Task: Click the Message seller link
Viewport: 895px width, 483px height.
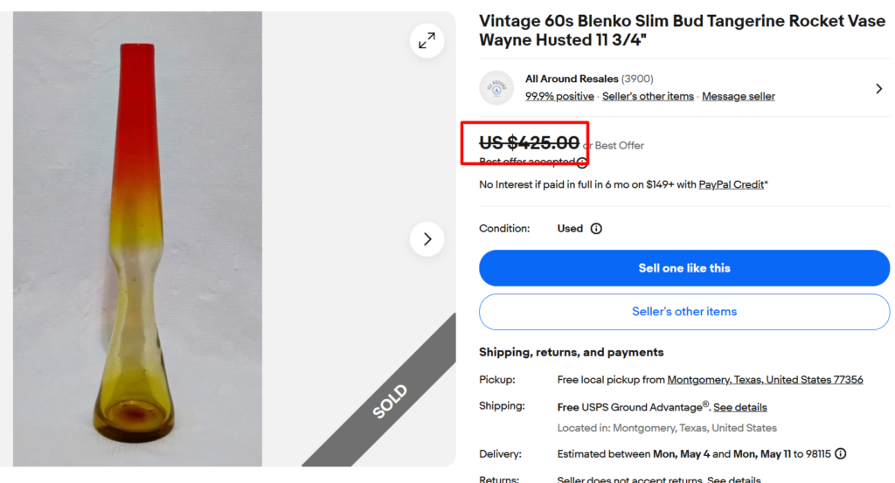Action: tap(739, 96)
